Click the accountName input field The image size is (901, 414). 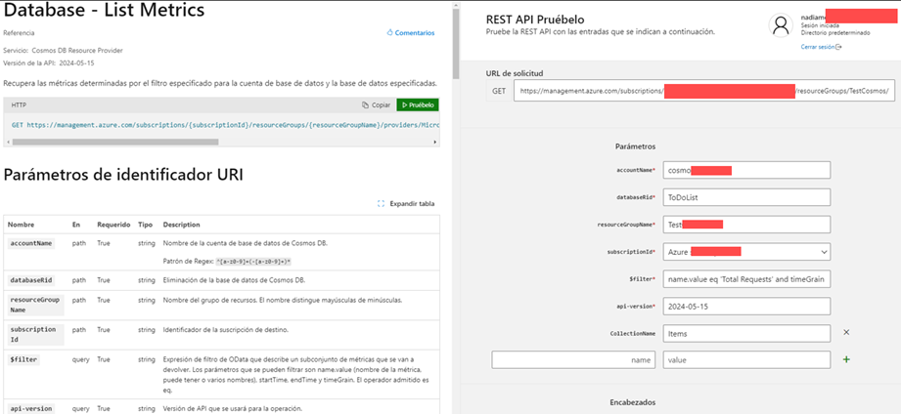click(746, 170)
